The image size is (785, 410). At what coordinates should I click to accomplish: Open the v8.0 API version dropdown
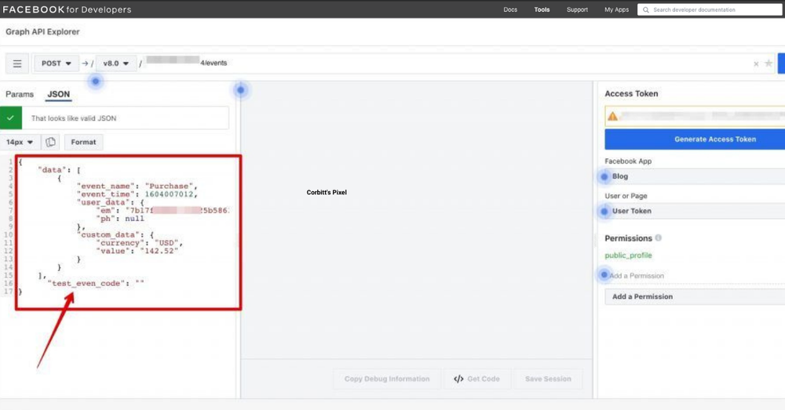(x=116, y=63)
